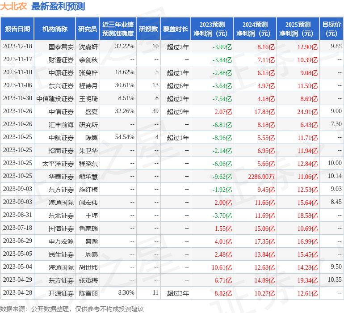Click analyst name 胡世炜
The height and width of the screenshot is (313, 344).
(x=88, y=267)
